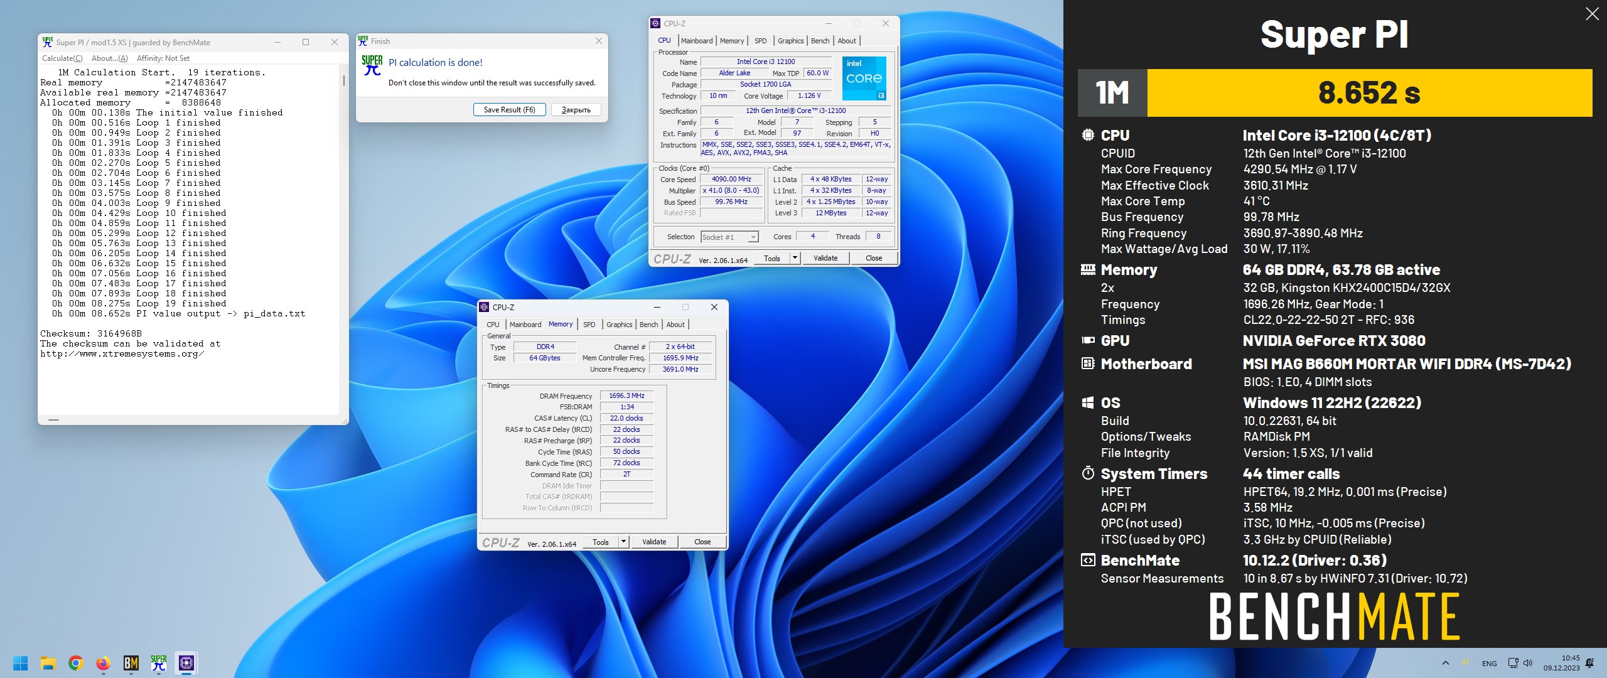This screenshot has width=1607, height=678.
Task: Click Close button in top CPU-Z
Action: click(x=874, y=258)
